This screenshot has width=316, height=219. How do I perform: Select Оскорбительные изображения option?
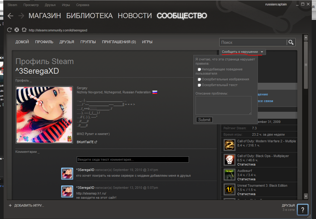(x=199, y=79)
